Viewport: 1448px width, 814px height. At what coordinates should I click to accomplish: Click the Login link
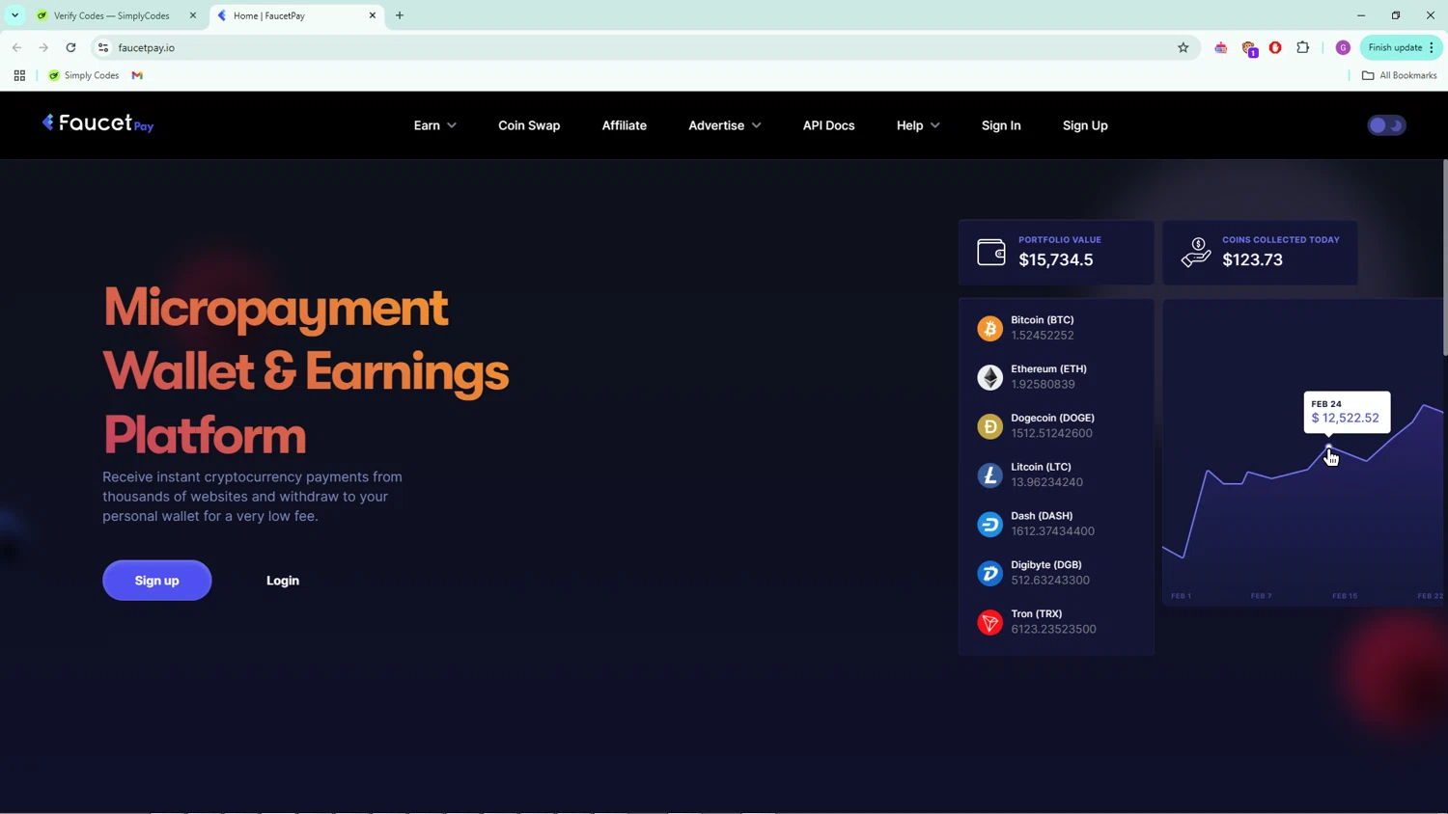[283, 581]
